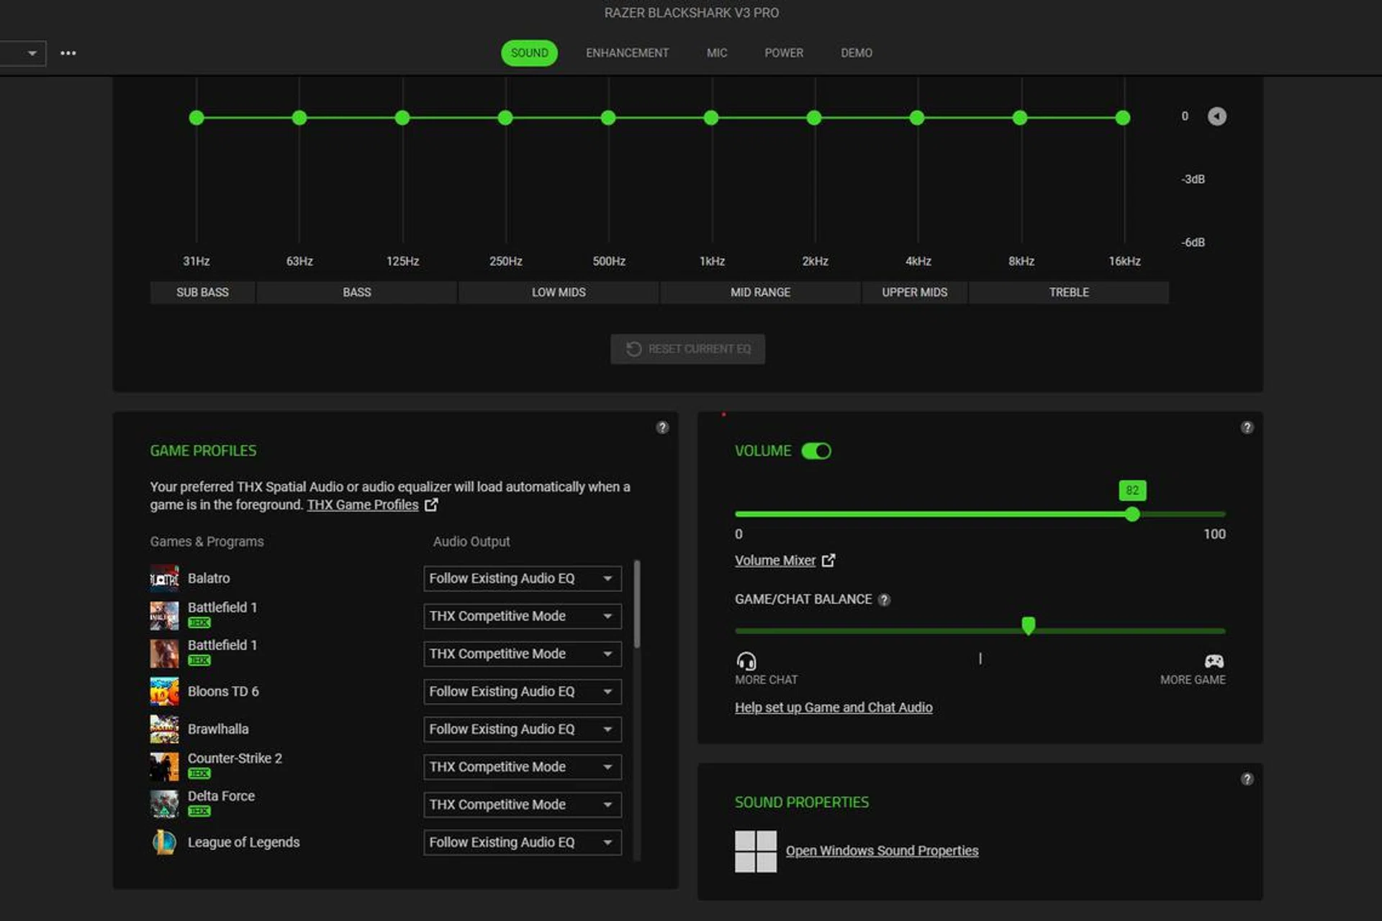Click the three-dots more options icon
This screenshot has width=1382, height=921.
[68, 53]
